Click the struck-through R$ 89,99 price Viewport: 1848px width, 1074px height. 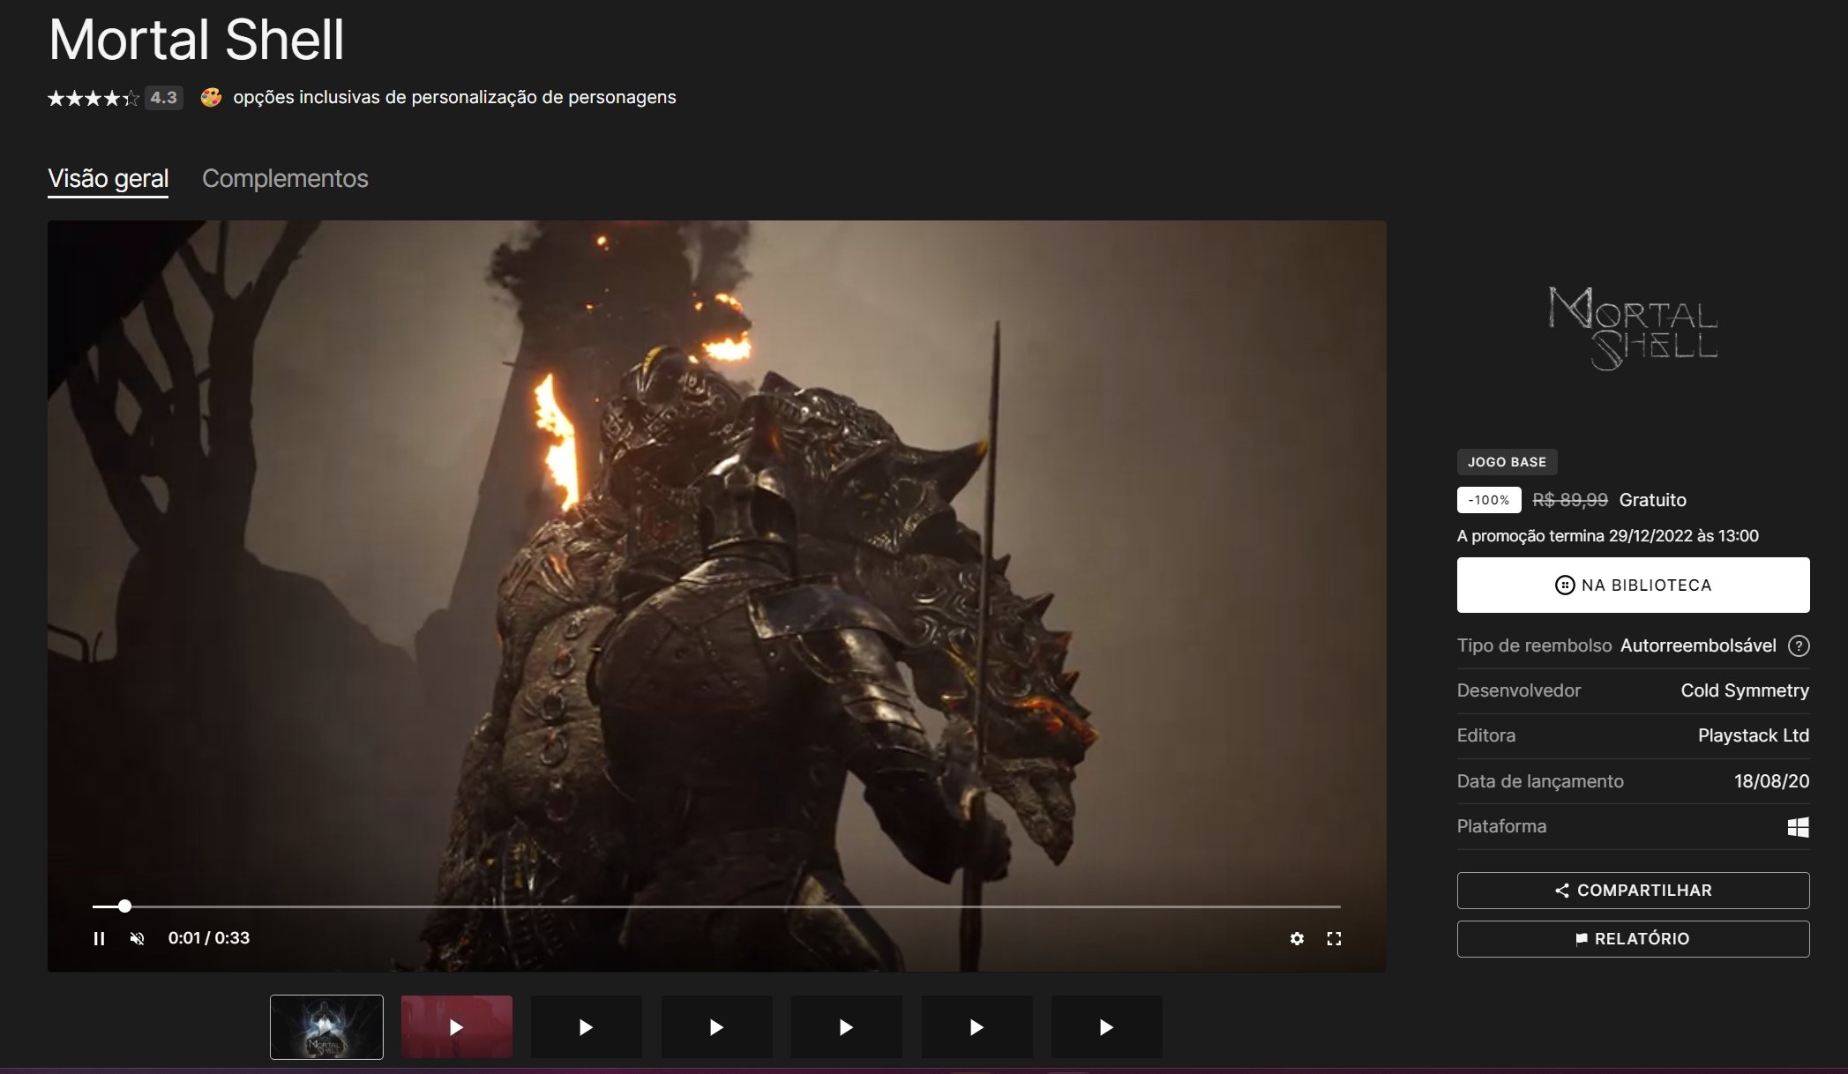[1570, 500]
